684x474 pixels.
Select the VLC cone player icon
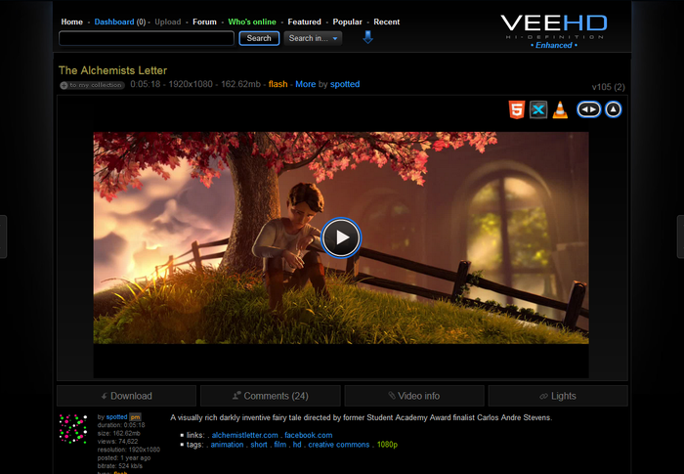(560, 109)
